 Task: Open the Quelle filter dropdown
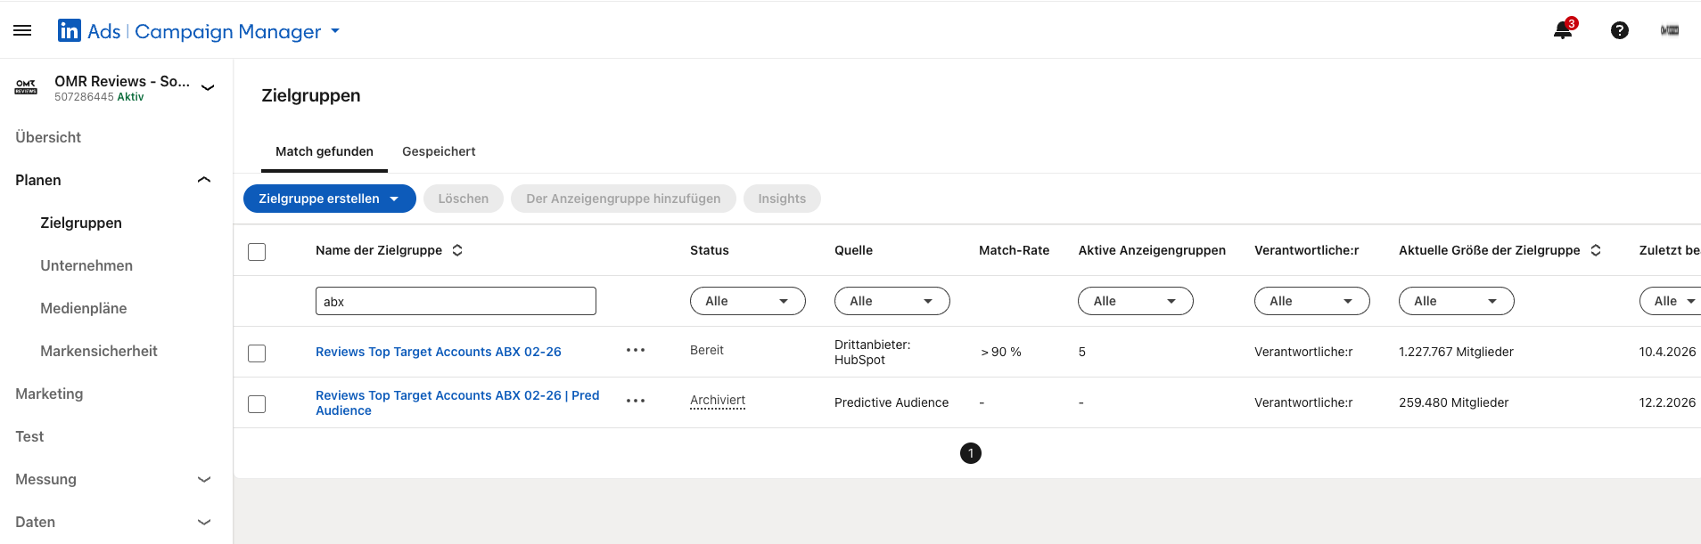892,301
